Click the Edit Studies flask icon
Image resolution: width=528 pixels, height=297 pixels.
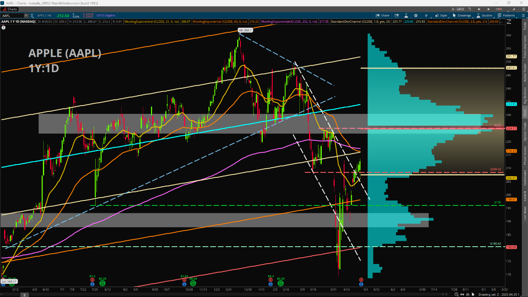click(x=407, y=16)
